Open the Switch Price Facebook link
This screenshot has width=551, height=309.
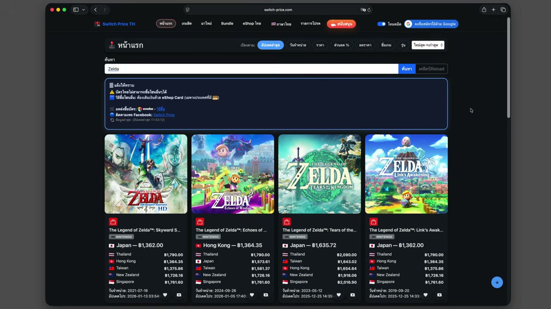pos(164,115)
